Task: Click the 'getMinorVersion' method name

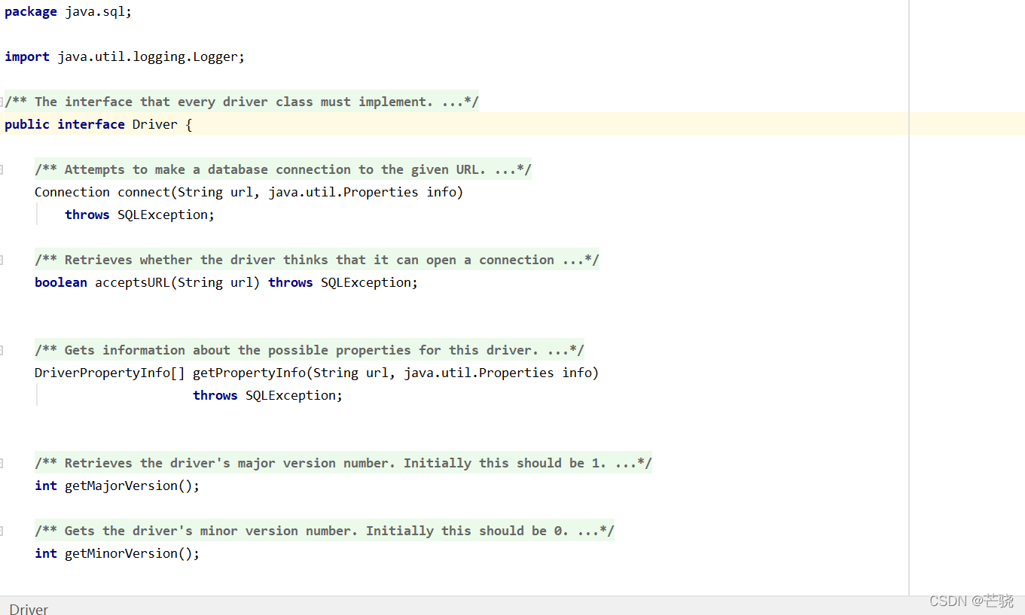Action: (121, 553)
